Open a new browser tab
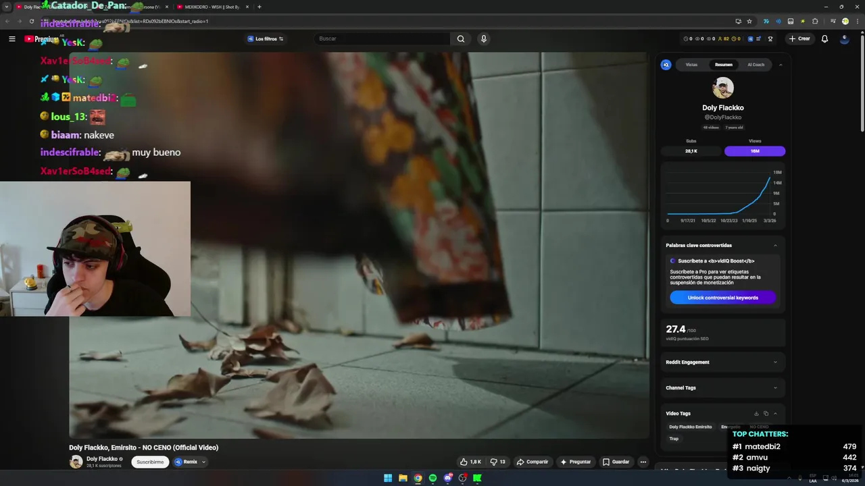This screenshot has height=486, width=865. tap(259, 7)
